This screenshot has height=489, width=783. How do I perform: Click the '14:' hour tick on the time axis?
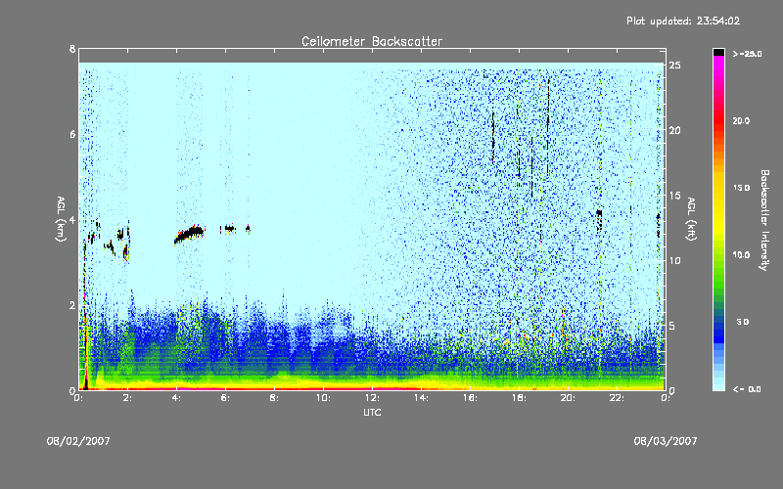click(x=421, y=398)
